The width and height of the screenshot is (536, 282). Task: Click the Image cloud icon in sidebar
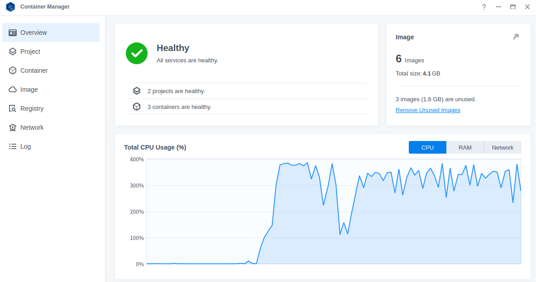(13, 89)
